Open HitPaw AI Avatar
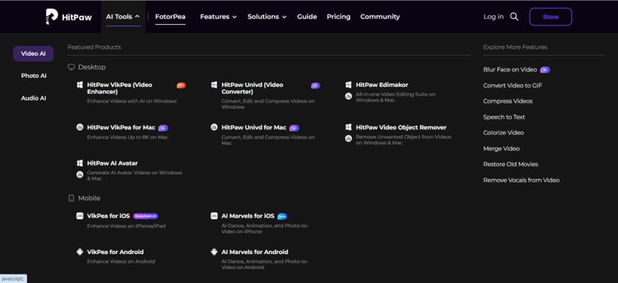This screenshot has width=618, height=283. pos(112,163)
